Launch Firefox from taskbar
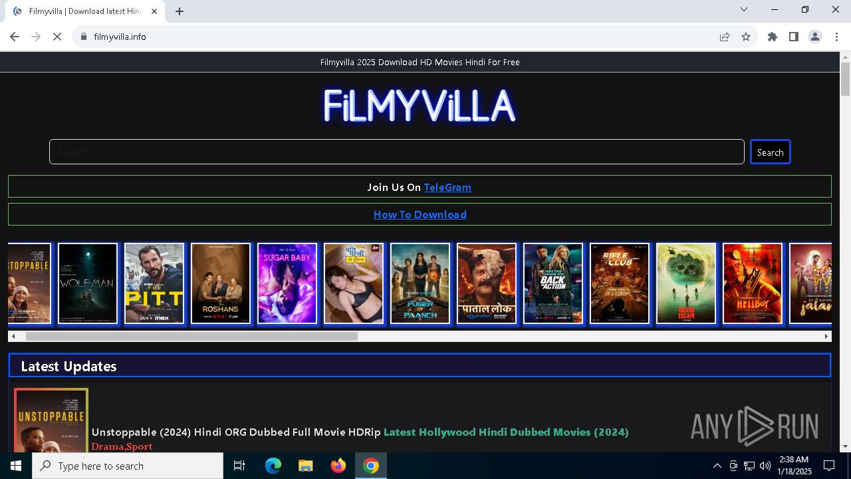The width and height of the screenshot is (851, 479). point(338,466)
